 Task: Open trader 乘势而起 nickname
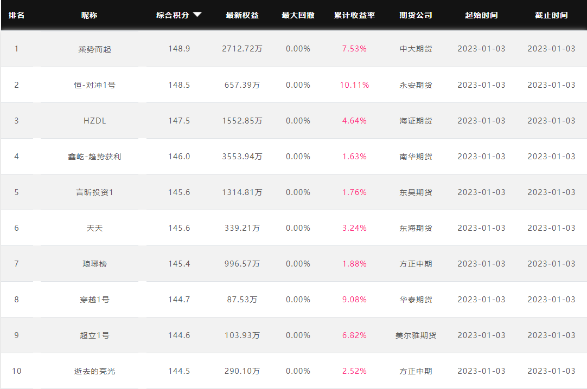pyautogui.click(x=95, y=49)
